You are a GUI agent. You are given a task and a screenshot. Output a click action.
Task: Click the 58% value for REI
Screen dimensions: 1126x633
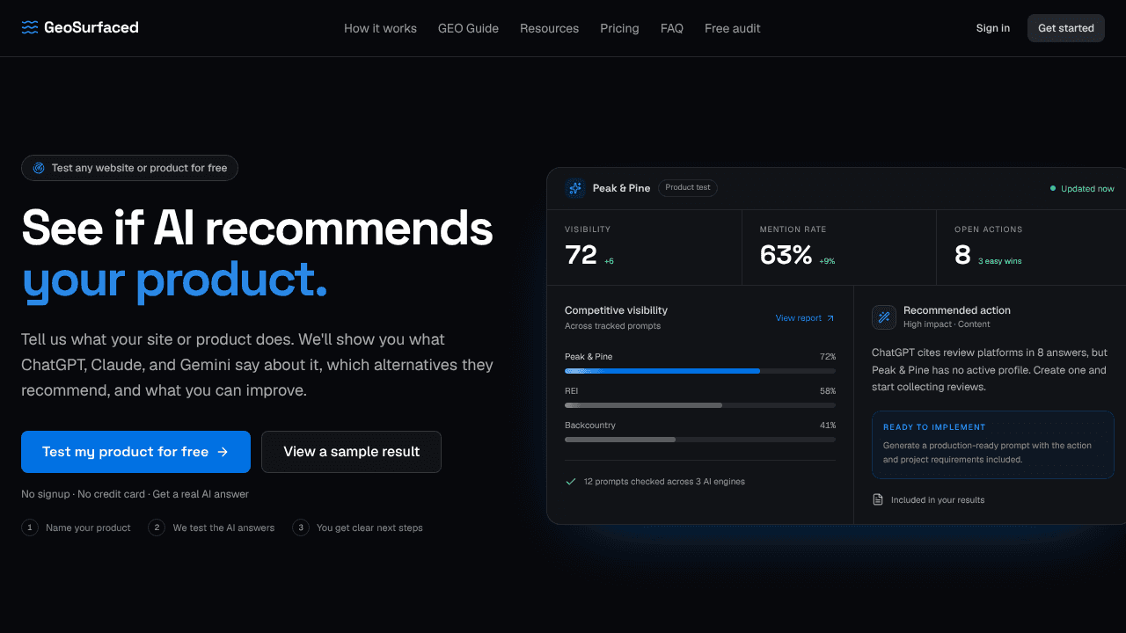click(x=828, y=391)
